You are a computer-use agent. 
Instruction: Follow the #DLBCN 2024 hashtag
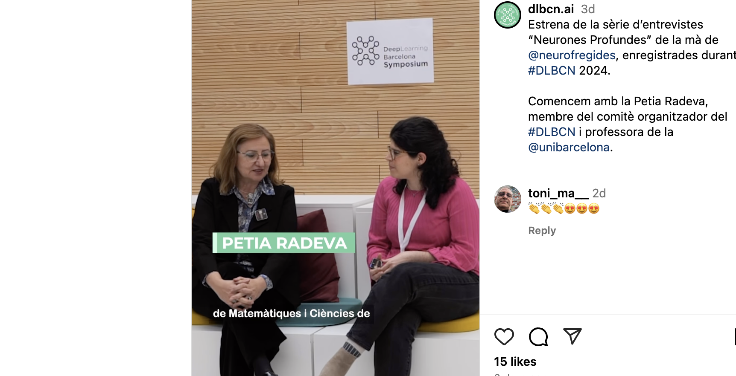(552, 70)
